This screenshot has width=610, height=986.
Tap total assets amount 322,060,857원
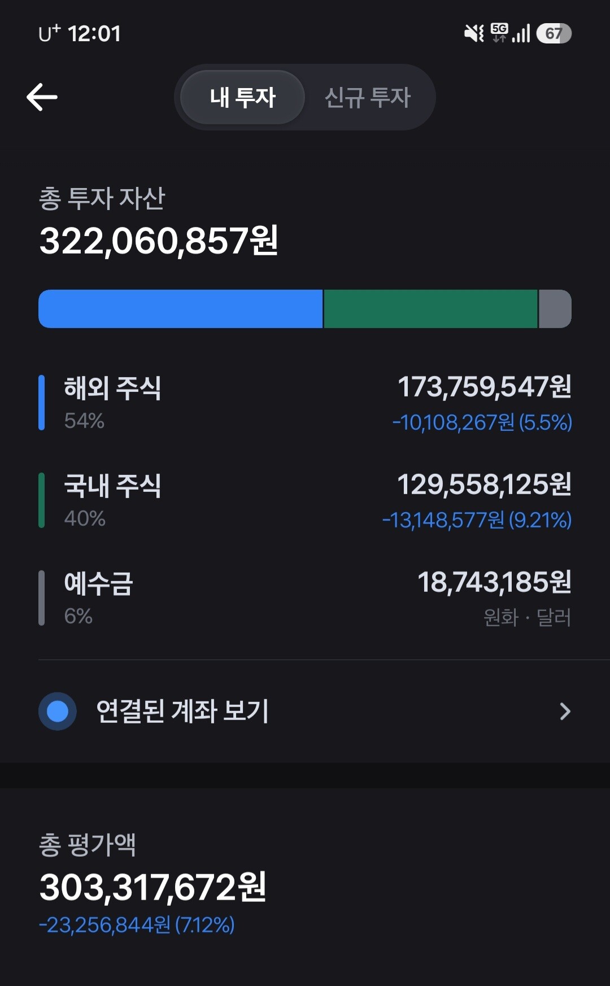pos(159,241)
